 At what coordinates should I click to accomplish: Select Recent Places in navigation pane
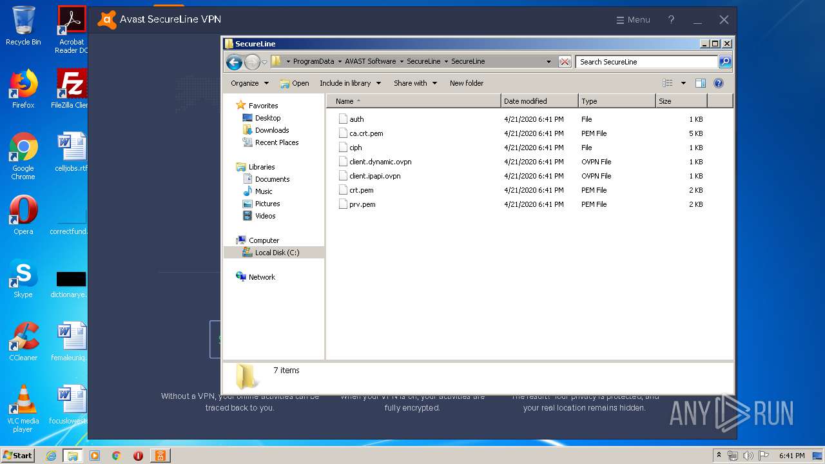pyautogui.click(x=271, y=142)
